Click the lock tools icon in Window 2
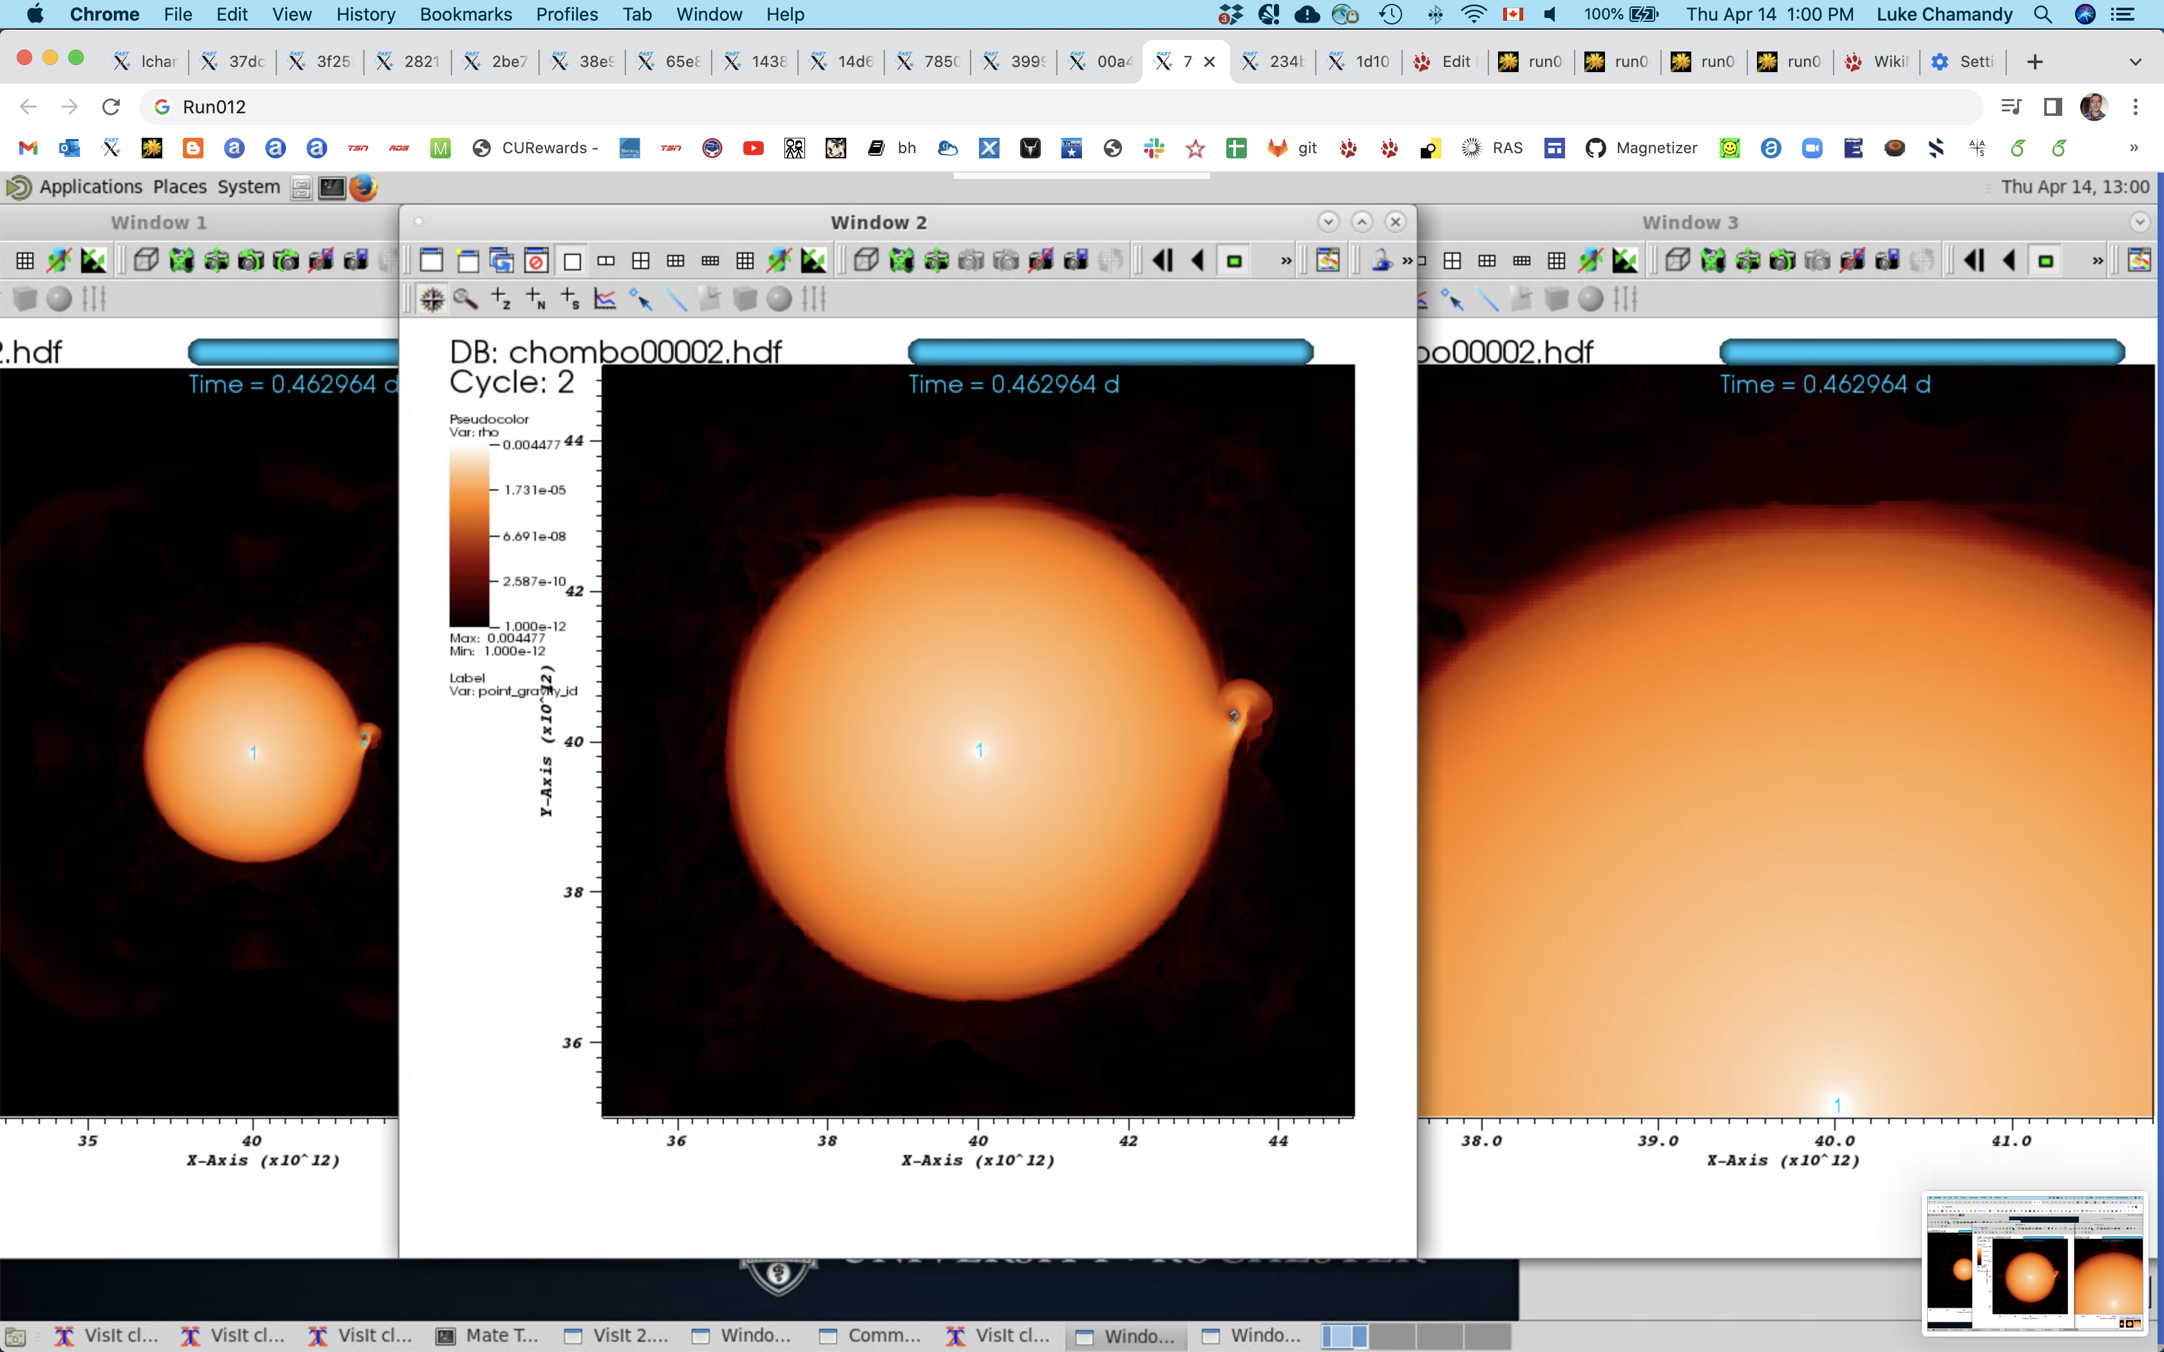 pyautogui.click(x=1381, y=261)
